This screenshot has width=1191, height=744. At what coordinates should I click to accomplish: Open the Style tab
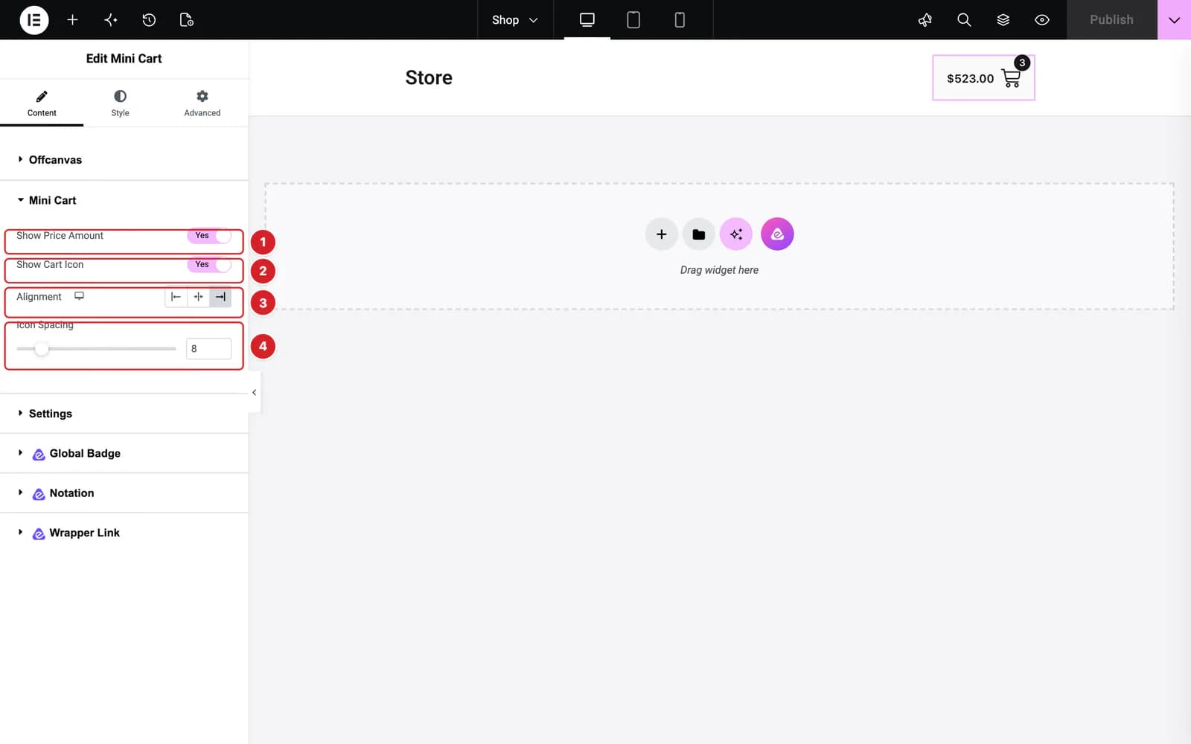point(120,103)
